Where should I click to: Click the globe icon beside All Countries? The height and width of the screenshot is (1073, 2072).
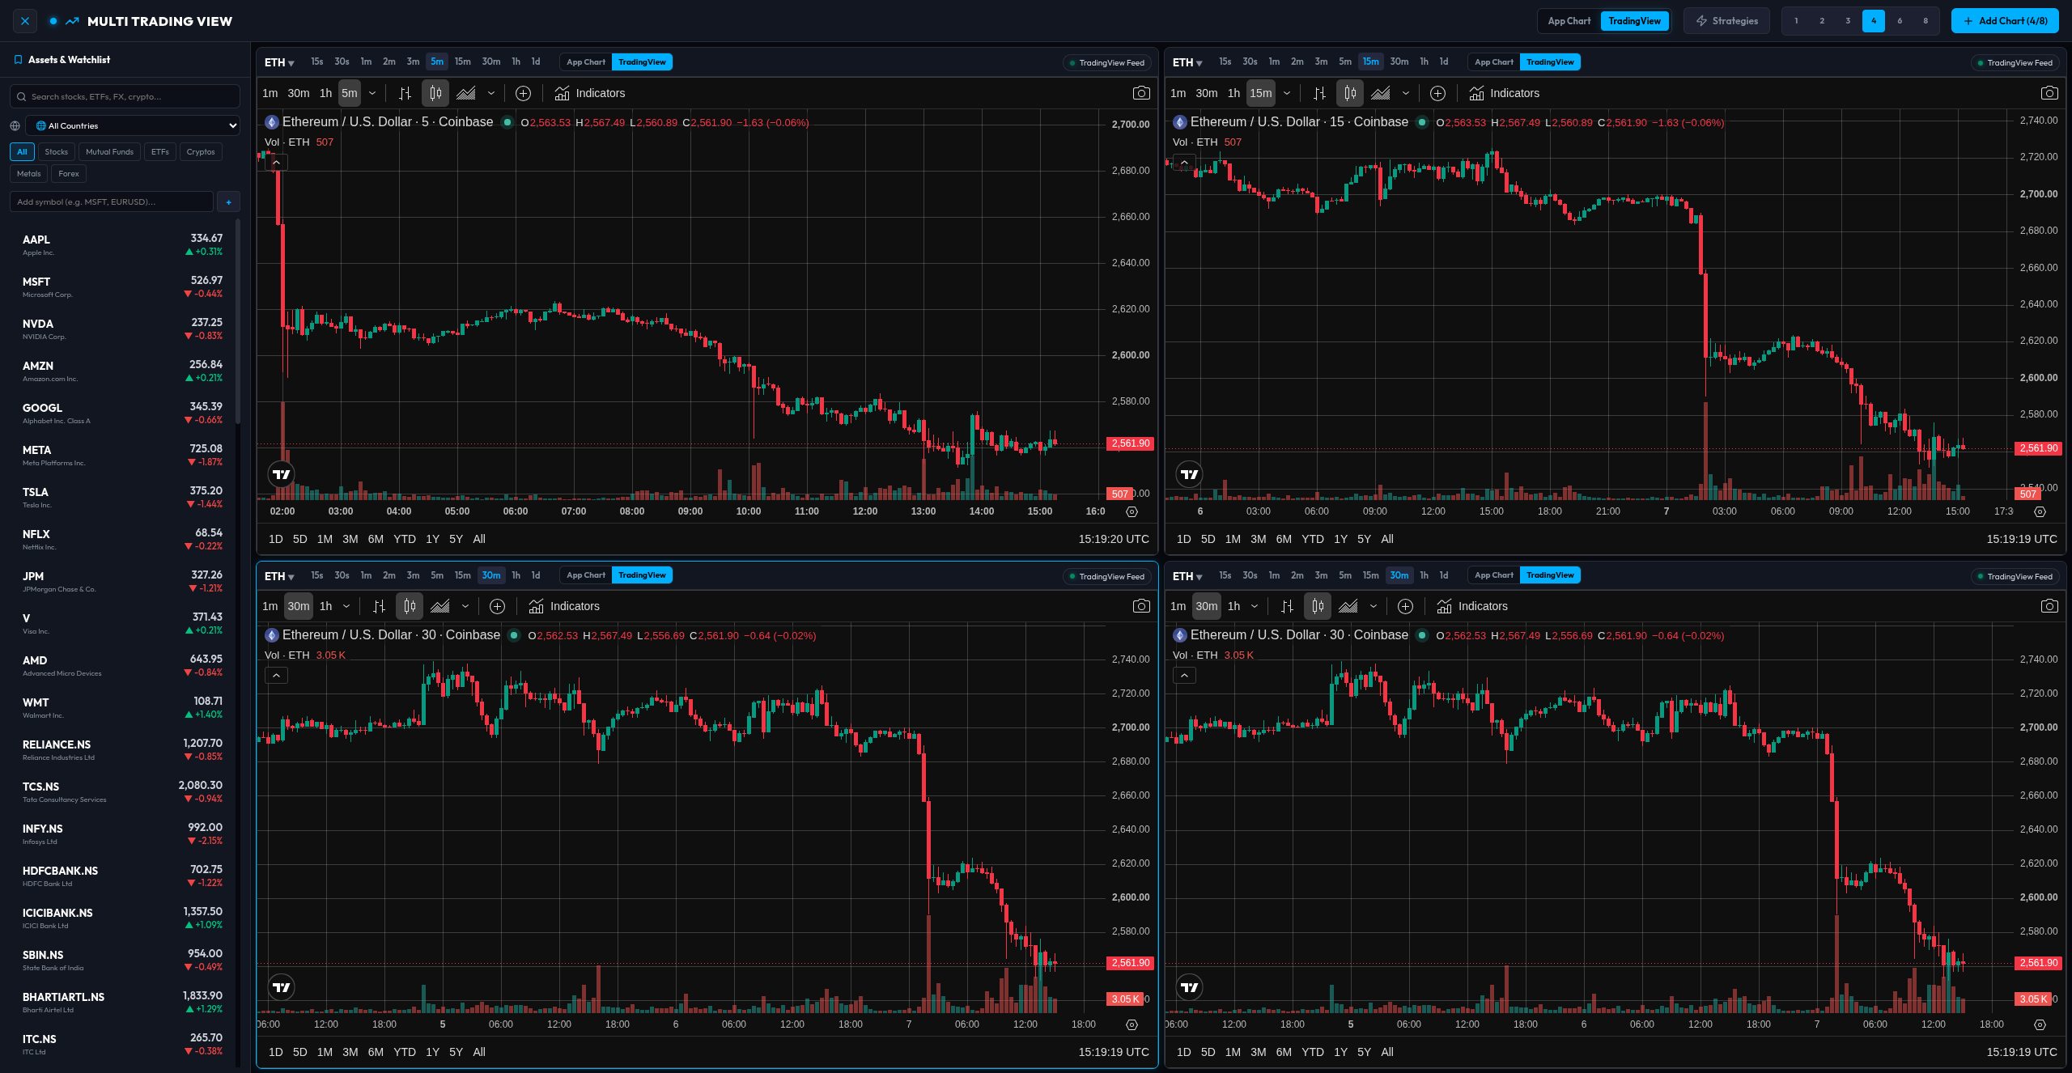[x=15, y=125]
